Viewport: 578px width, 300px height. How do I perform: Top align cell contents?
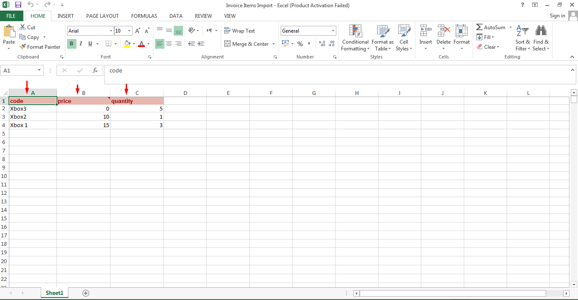coord(160,31)
